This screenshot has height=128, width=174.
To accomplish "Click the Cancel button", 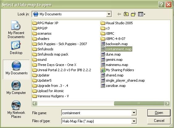I will coord(159,121).
